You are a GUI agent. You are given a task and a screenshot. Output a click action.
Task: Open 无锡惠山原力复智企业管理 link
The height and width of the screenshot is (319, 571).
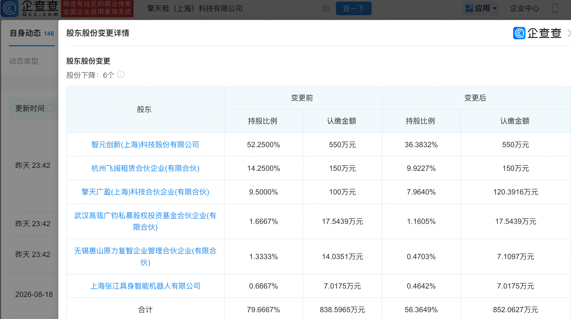pos(145,256)
